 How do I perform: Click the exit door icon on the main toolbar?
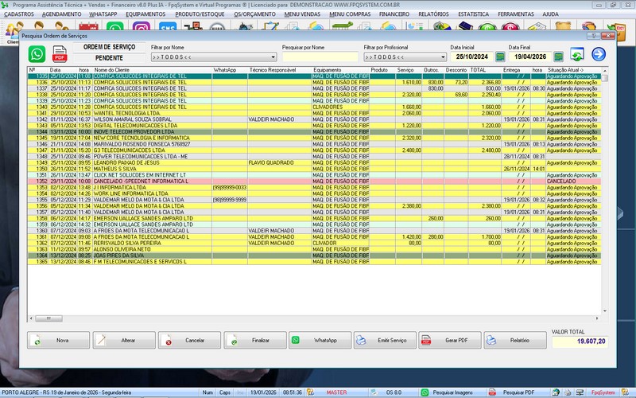(x=616, y=33)
